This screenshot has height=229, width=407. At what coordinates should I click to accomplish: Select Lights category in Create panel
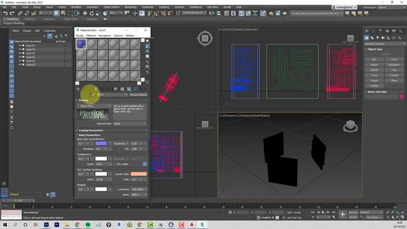[377, 38]
